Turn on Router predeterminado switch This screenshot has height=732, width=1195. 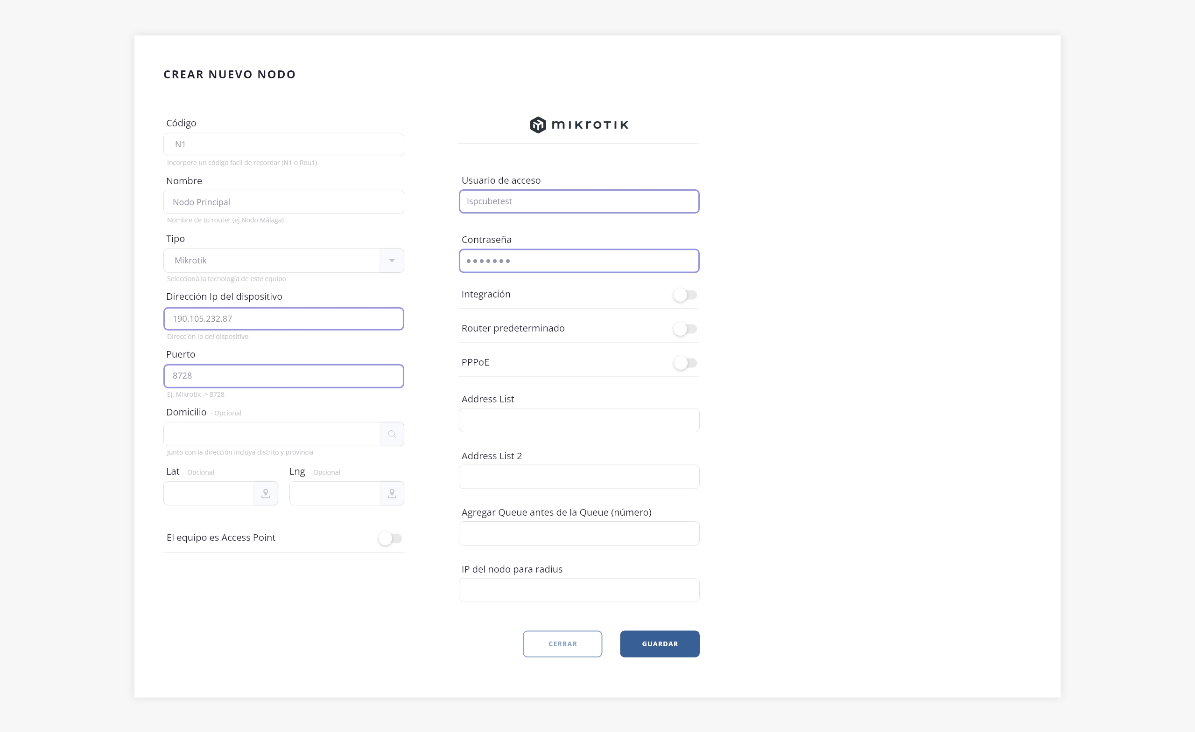pyautogui.click(x=684, y=329)
